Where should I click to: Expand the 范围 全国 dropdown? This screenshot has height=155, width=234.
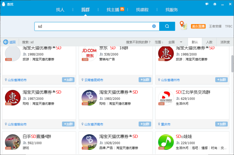tap(175, 42)
